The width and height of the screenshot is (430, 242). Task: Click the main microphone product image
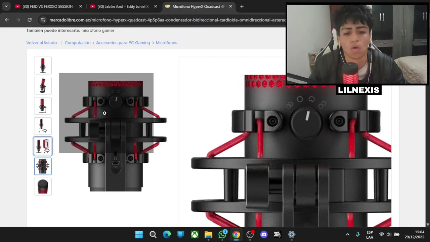[116, 135]
